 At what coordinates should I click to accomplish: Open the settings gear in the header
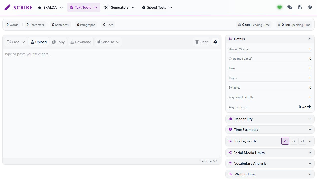[310, 7]
